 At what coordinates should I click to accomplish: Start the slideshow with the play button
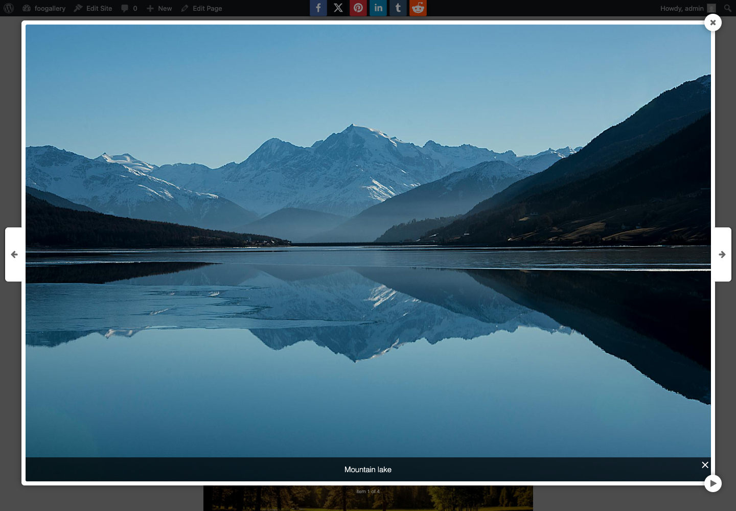pyautogui.click(x=713, y=483)
